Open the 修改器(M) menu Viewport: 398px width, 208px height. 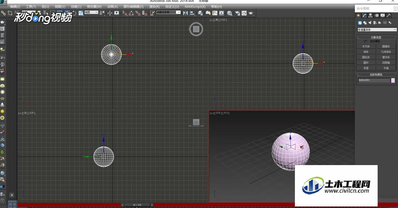(94, 7)
